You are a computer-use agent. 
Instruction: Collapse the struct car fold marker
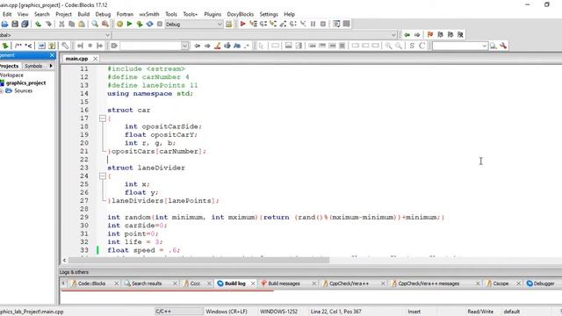103,118
